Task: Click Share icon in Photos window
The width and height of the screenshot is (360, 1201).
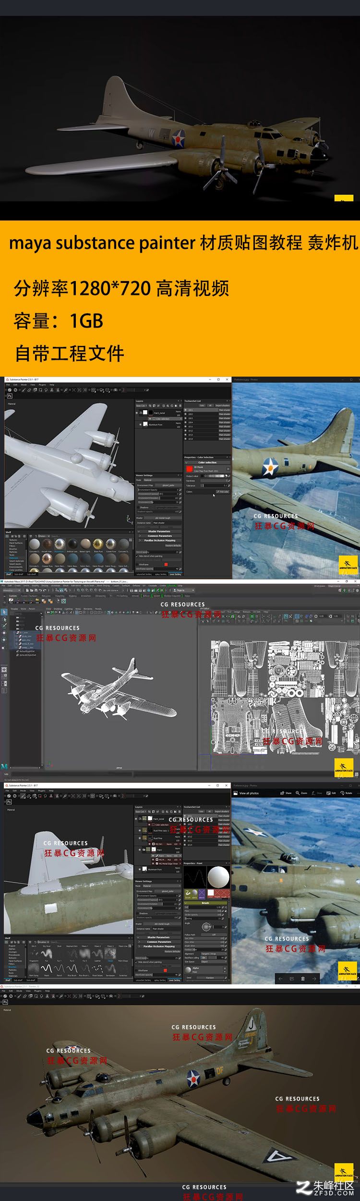Action: tap(286, 793)
